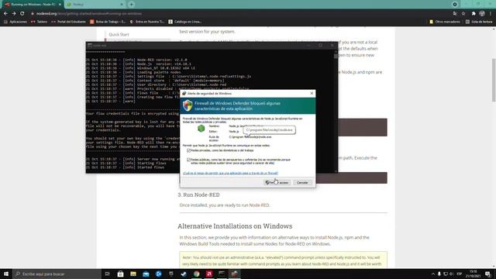Click the microphone tray icon

pos(439,274)
